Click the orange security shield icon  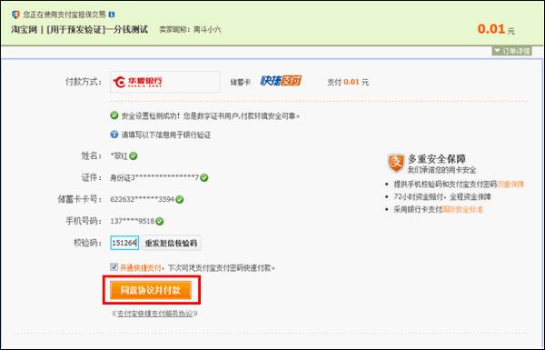[396, 163]
